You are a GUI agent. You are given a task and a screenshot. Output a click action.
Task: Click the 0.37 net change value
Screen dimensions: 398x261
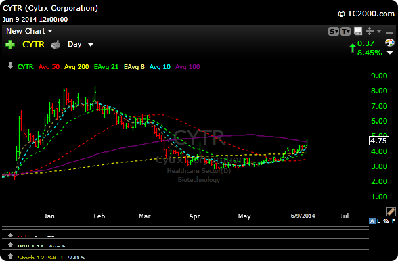(366, 43)
